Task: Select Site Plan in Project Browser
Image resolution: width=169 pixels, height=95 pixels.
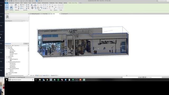Action: point(11,55)
